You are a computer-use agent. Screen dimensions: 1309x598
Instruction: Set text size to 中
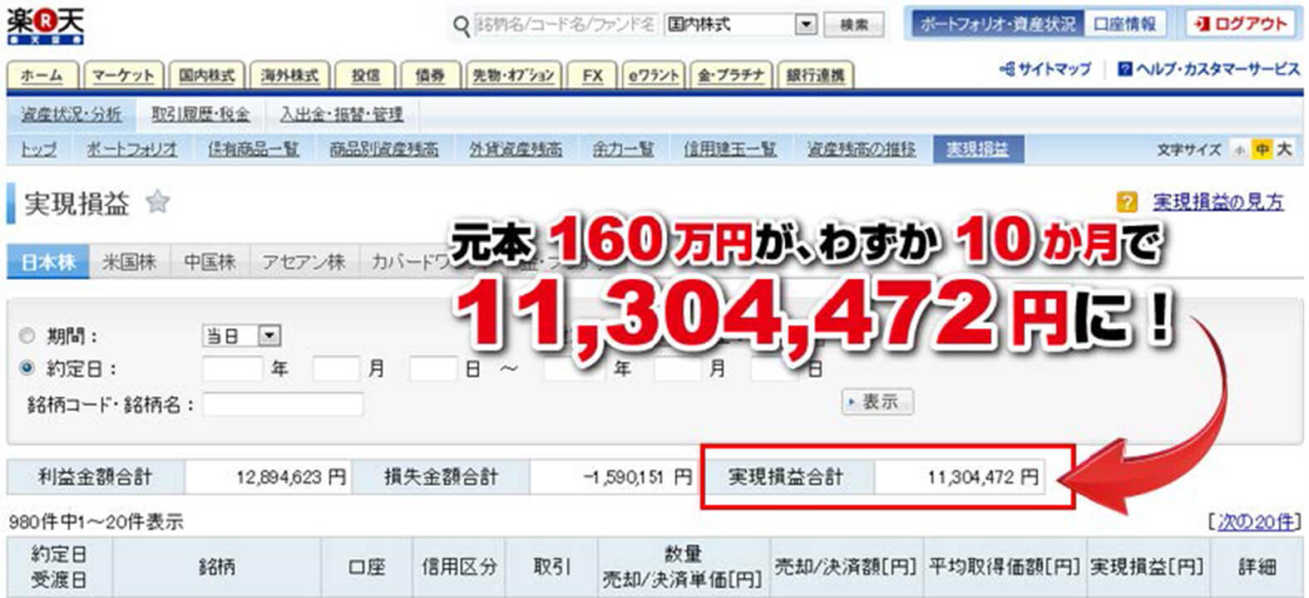1262,149
